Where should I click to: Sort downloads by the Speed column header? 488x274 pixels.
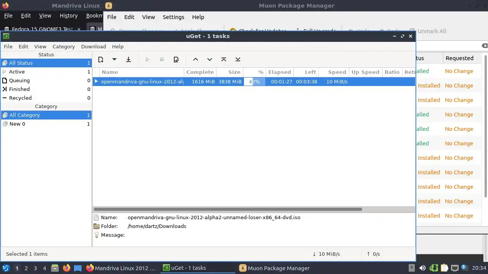[x=334, y=72]
